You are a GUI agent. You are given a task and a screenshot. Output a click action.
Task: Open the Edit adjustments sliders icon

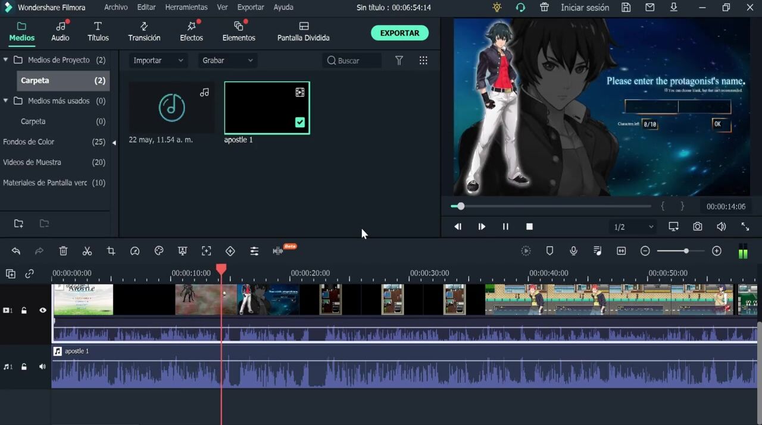point(254,251)
